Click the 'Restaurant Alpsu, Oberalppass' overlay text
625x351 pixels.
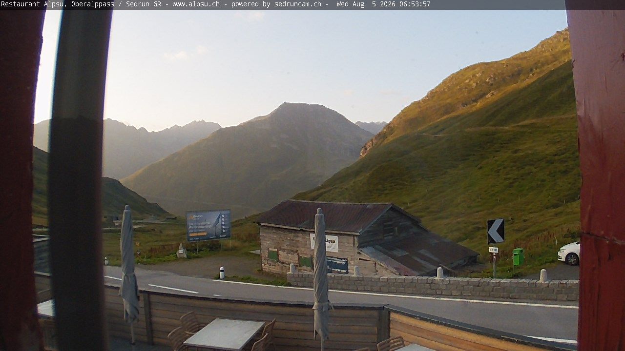[58, 4]
